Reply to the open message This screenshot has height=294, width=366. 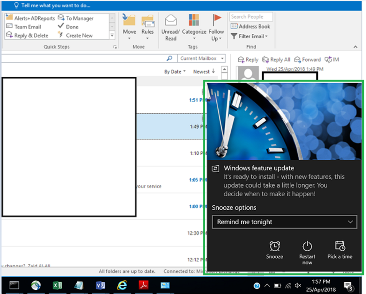(x=248, y=60)
